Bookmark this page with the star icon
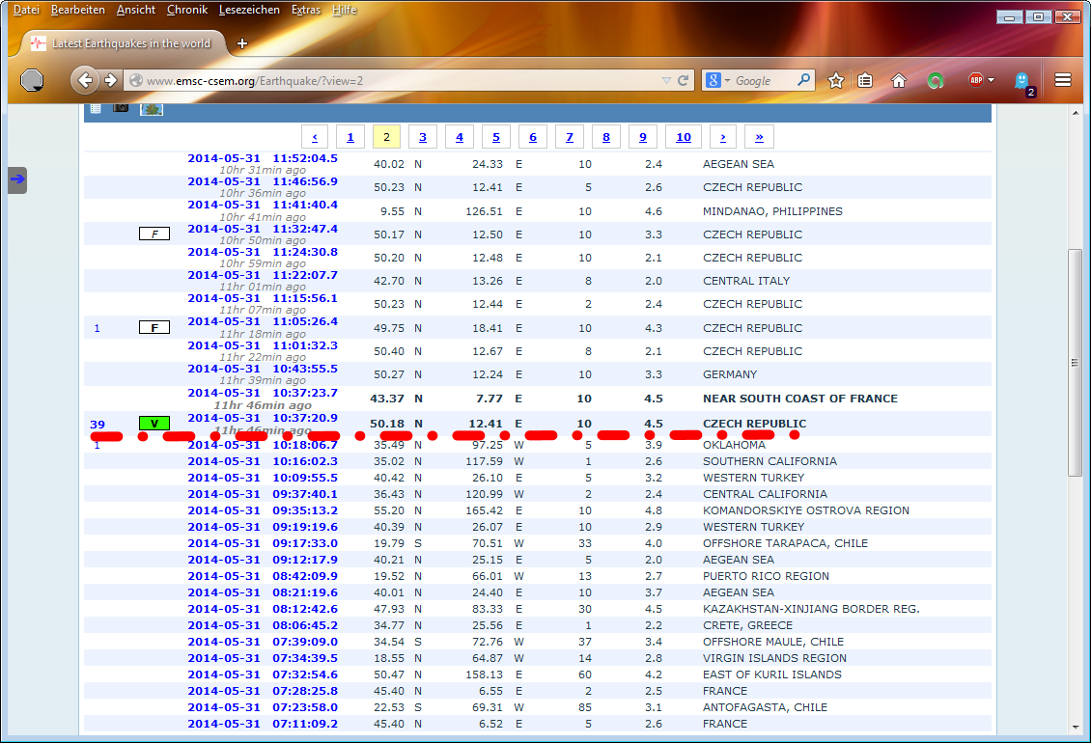Image resolution: width=1091 pixels, height=743 pixels. (836, 81)
